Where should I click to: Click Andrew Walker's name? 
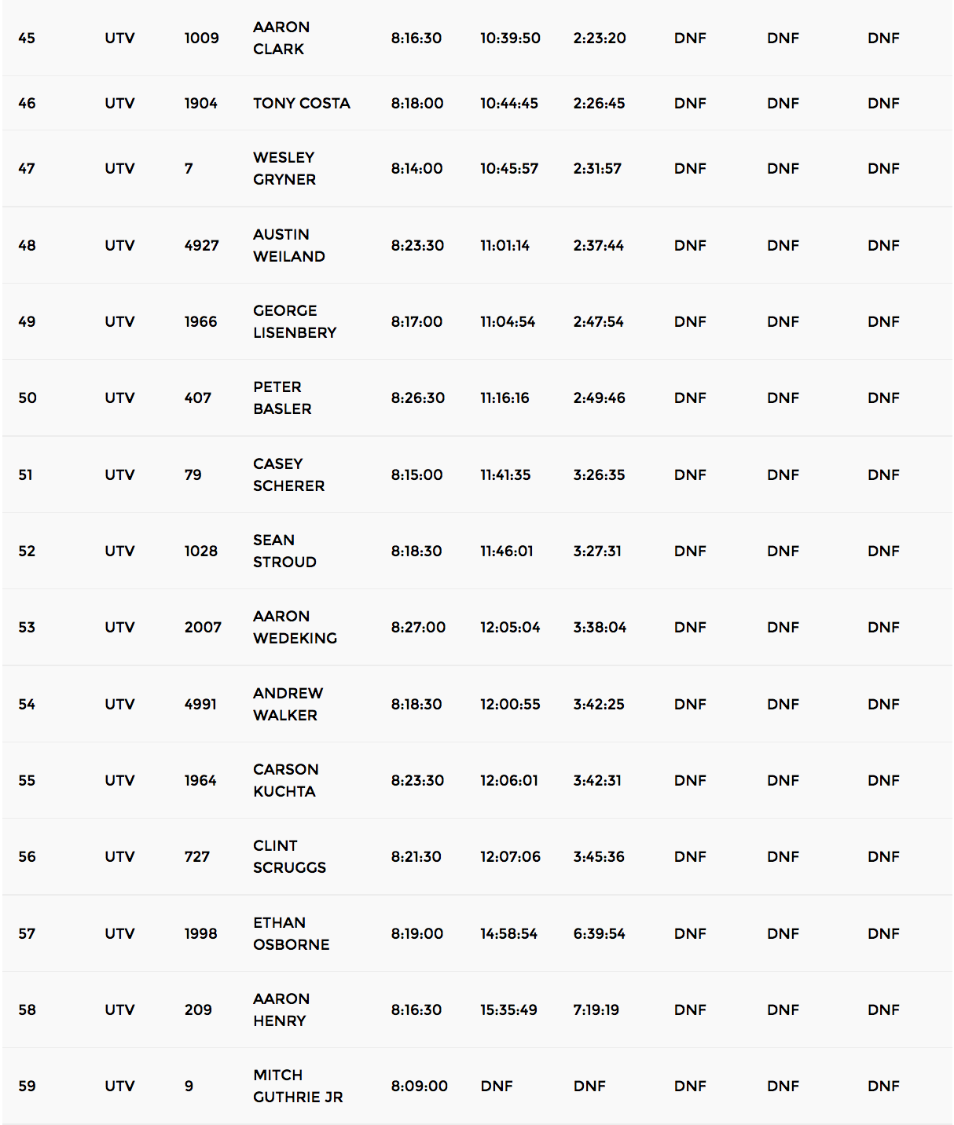tap(288, 704)
